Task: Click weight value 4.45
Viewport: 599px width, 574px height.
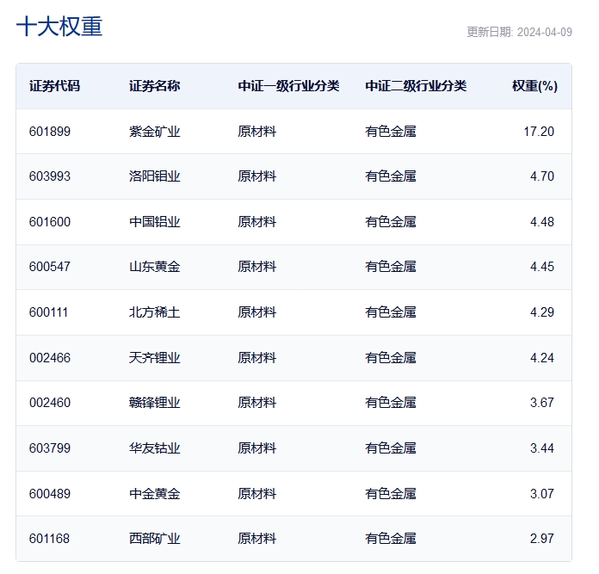Action: 542,267
